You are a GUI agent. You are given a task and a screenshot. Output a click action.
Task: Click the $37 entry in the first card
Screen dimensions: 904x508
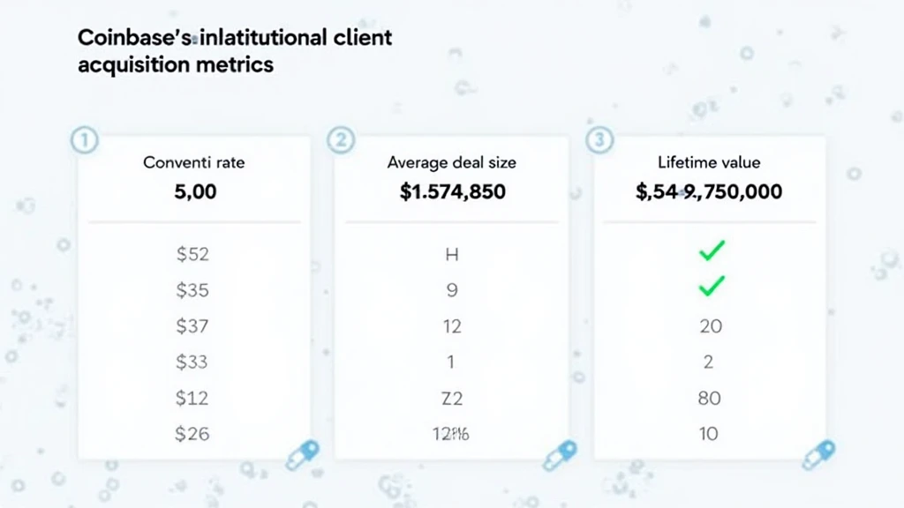point(192,326)
